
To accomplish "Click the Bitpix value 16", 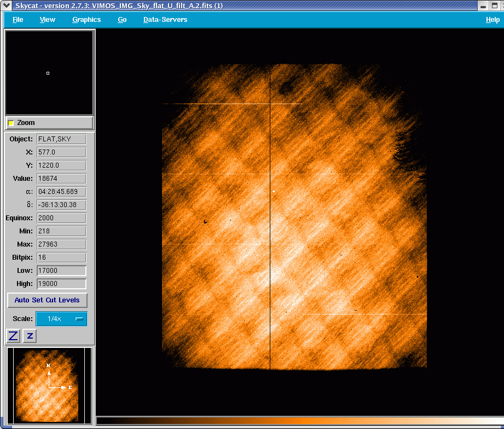I will pyautogui.click(x=61, y=258).
